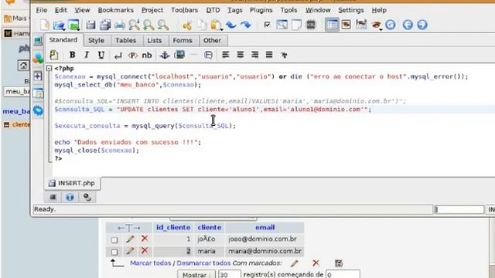495x278 pixels.
Task: Insert comment tag icon
Action: [208, 55]
